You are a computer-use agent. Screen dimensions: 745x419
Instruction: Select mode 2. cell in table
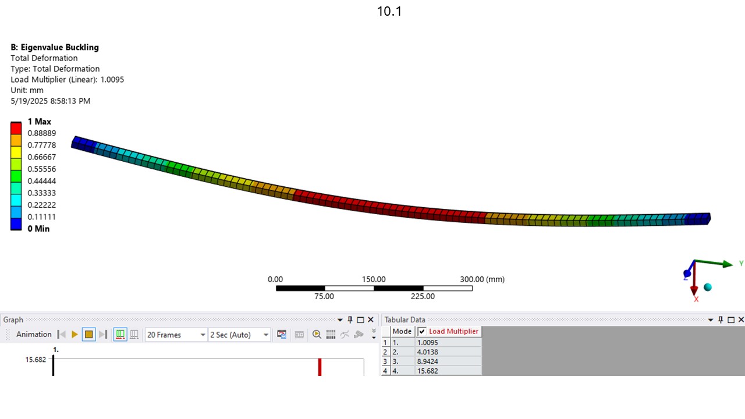click(402, 352)
